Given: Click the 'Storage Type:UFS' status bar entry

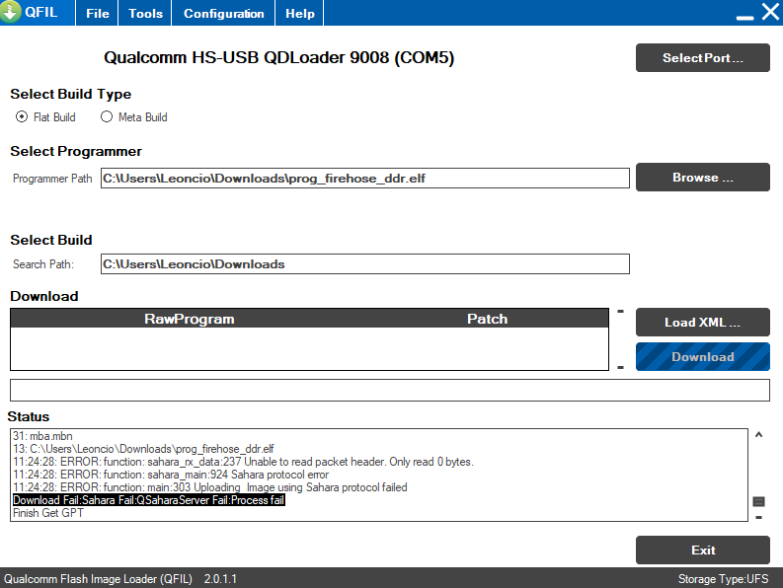Looking at the screenshot, I should (723, 579).
